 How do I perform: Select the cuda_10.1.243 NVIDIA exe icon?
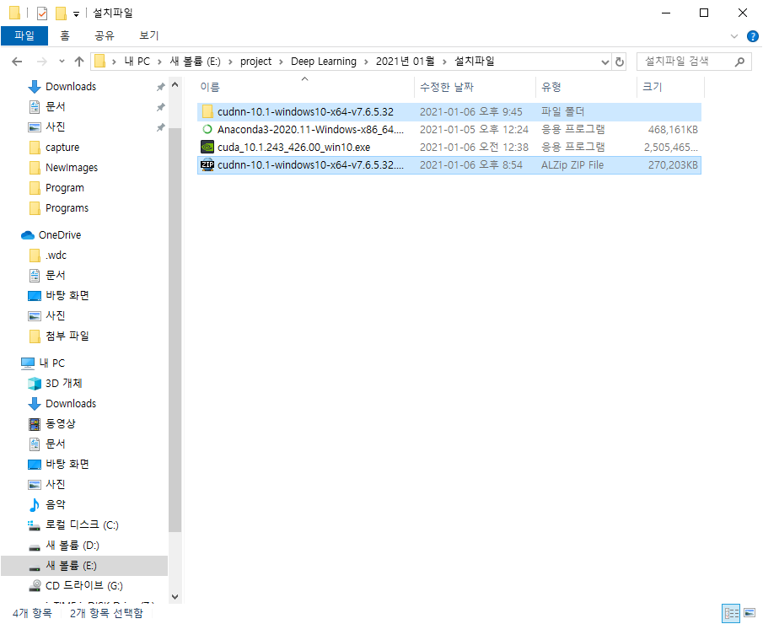(207, 147)
